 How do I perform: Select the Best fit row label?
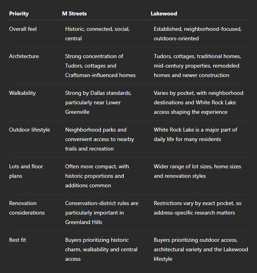coord(17,240)
